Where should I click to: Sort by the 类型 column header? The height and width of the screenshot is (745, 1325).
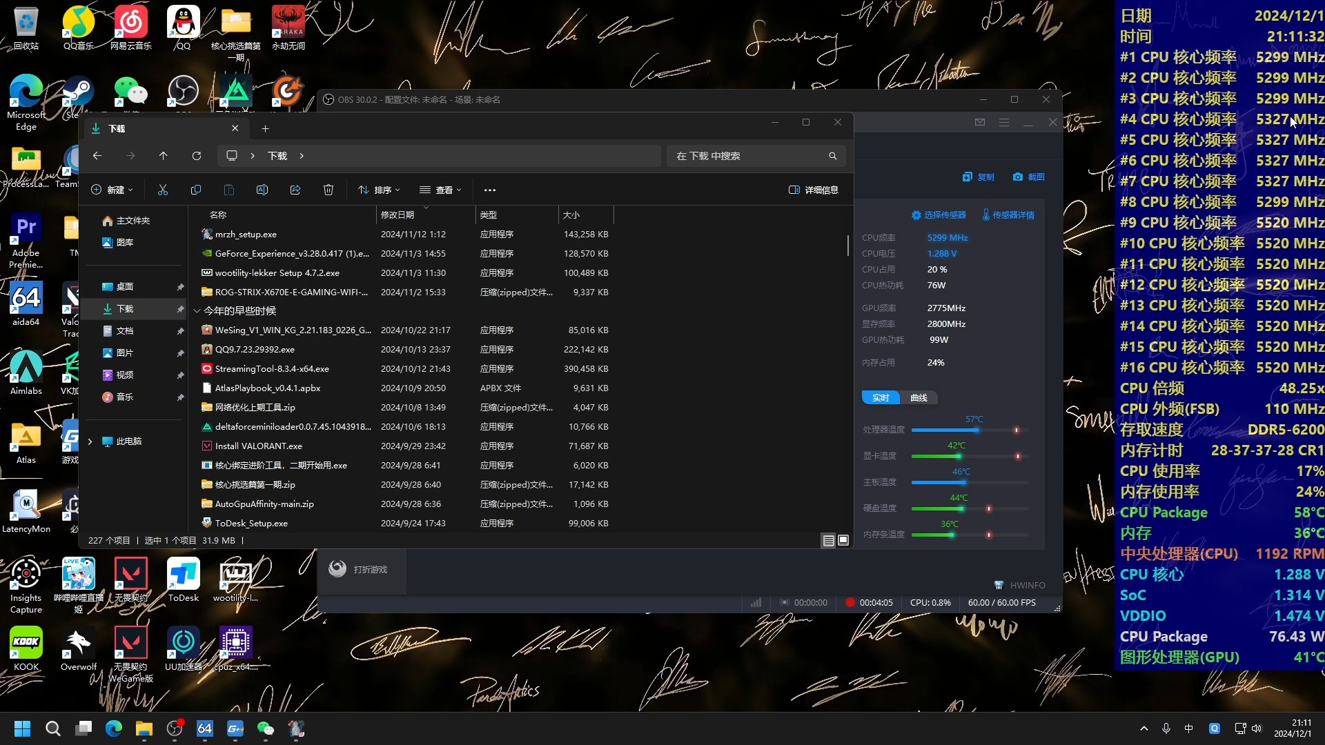click(x=517, y=215)
